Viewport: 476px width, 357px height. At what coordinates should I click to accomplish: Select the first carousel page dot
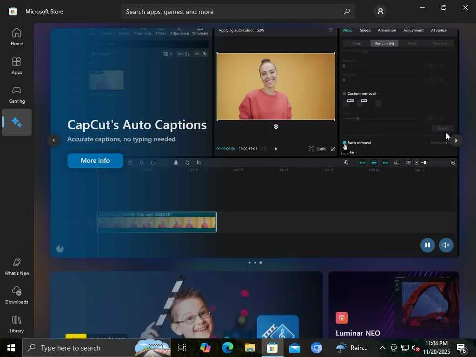[x=250, y=263]
